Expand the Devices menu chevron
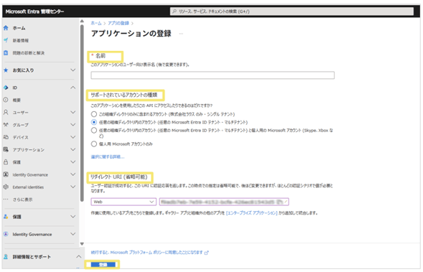The image size is (423, 272). [73, 137]
